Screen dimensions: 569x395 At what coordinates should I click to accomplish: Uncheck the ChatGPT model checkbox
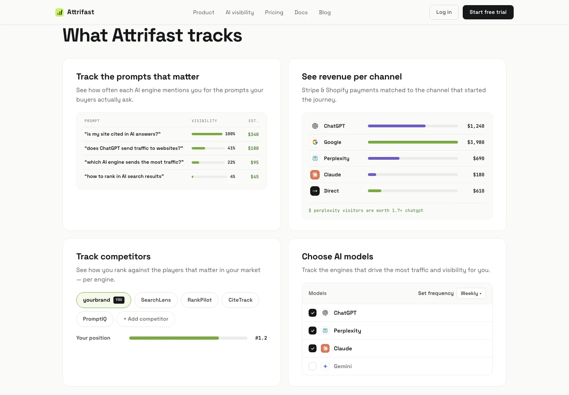coord(313,313)
